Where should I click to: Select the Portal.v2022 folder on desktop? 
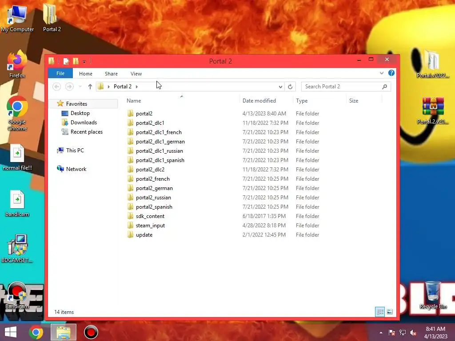[x=433, y=64]
